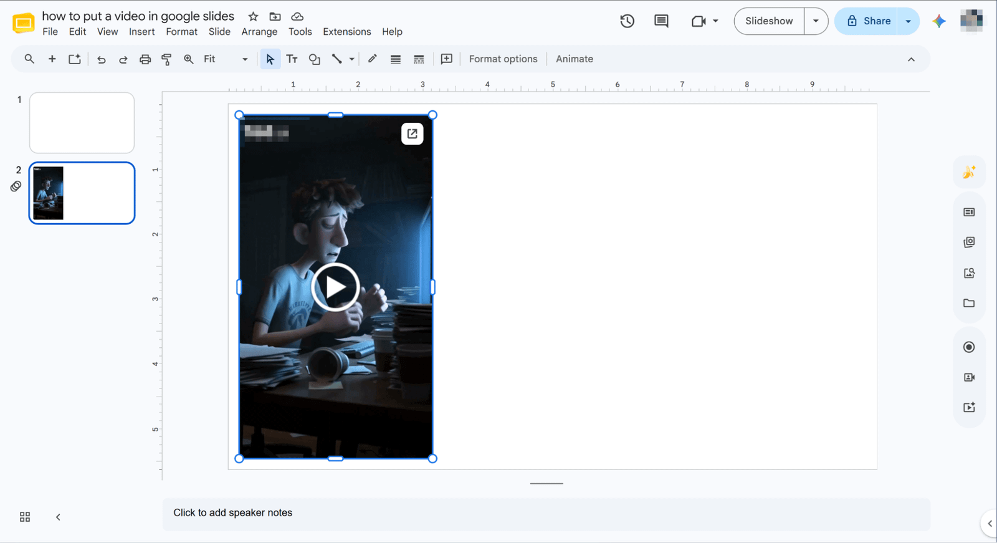Screen dimensions: 997x543
Task: Click the undo arrow icon
Action: [x=101, y=59]
